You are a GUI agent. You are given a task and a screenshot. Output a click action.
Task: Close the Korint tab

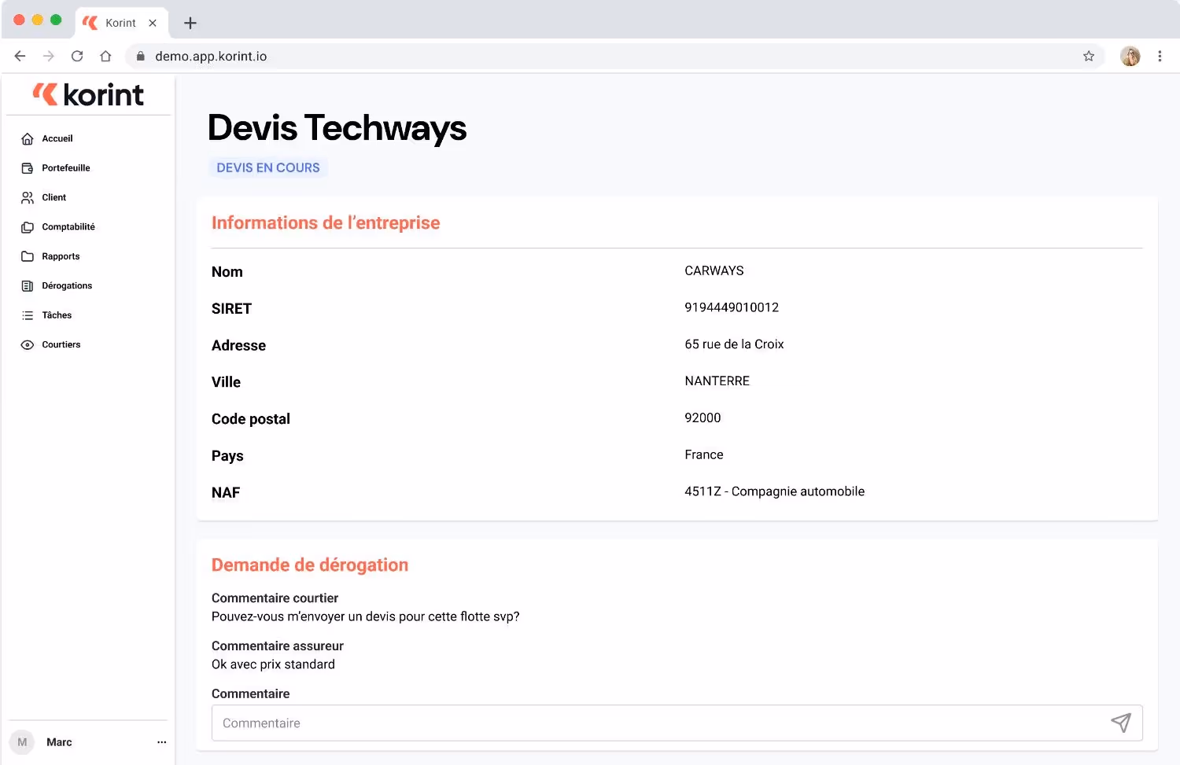coord(153,23)
